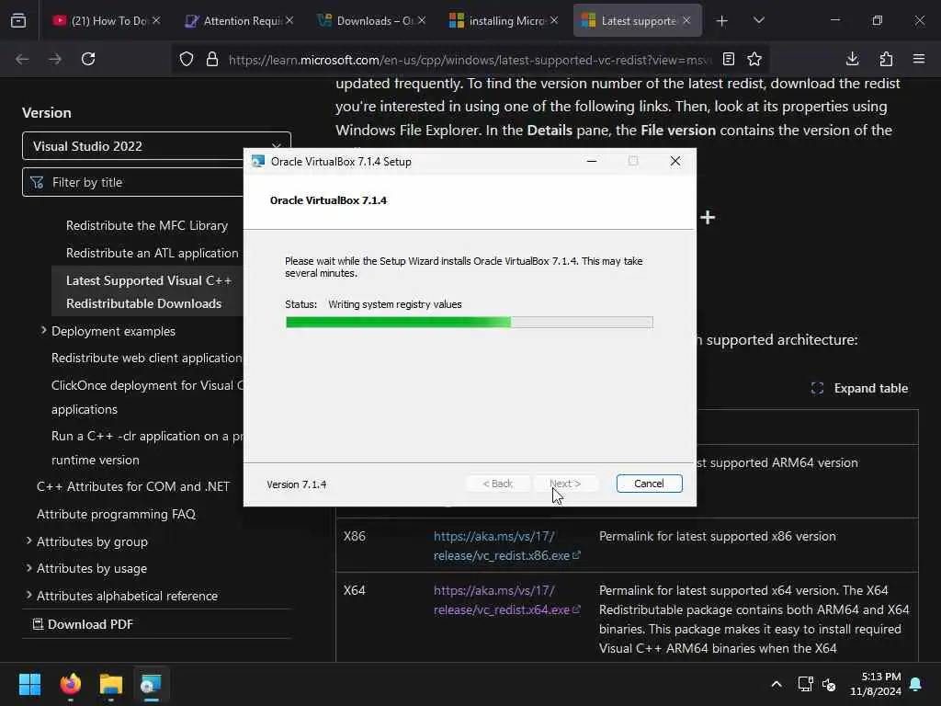Click Firefox icon in taskbar

tap(71, 684)
